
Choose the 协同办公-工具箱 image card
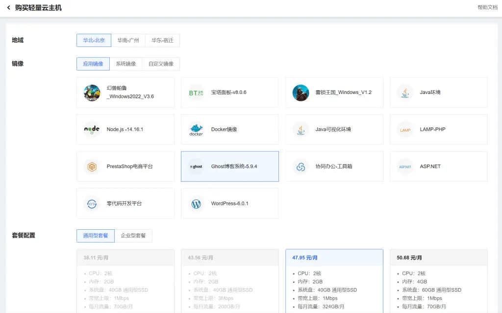tap(334, 167)
